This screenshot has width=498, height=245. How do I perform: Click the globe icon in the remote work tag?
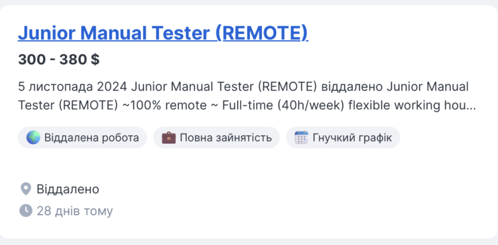34,138
